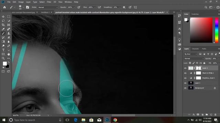Click the hue slider strip

click(217, 30)
